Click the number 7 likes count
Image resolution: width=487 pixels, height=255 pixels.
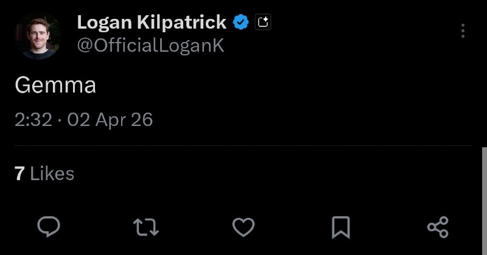(19, 174)
